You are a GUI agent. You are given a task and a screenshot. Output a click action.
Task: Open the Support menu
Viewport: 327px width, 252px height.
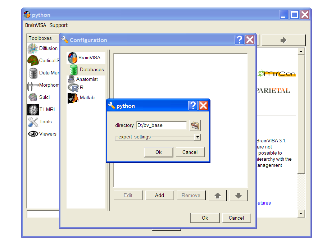pyautogui.click(x=58, y=25)
